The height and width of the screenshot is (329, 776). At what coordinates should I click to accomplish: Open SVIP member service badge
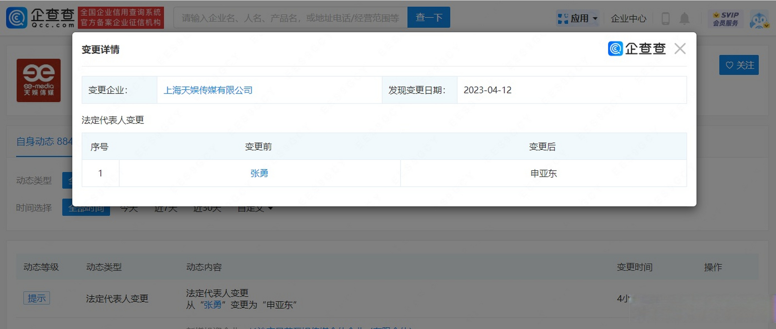(725, 19)
